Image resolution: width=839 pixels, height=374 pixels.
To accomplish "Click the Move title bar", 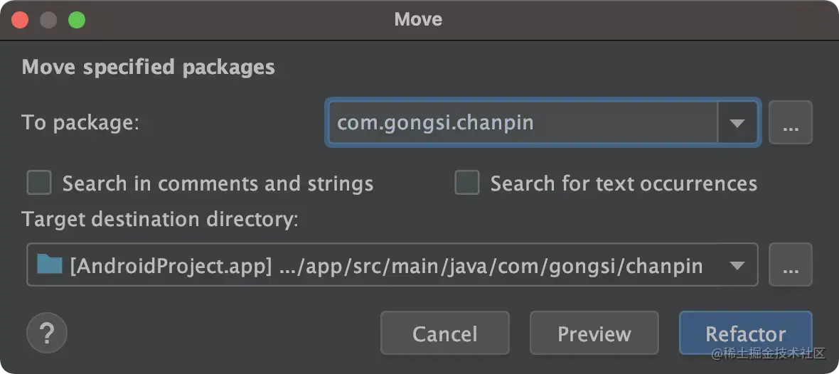I will point(418,19).
